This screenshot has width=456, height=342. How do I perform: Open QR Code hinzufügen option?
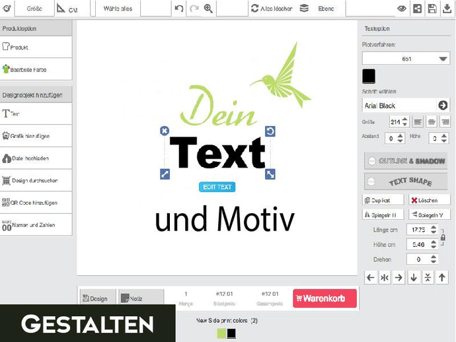[x=36, y=203]
